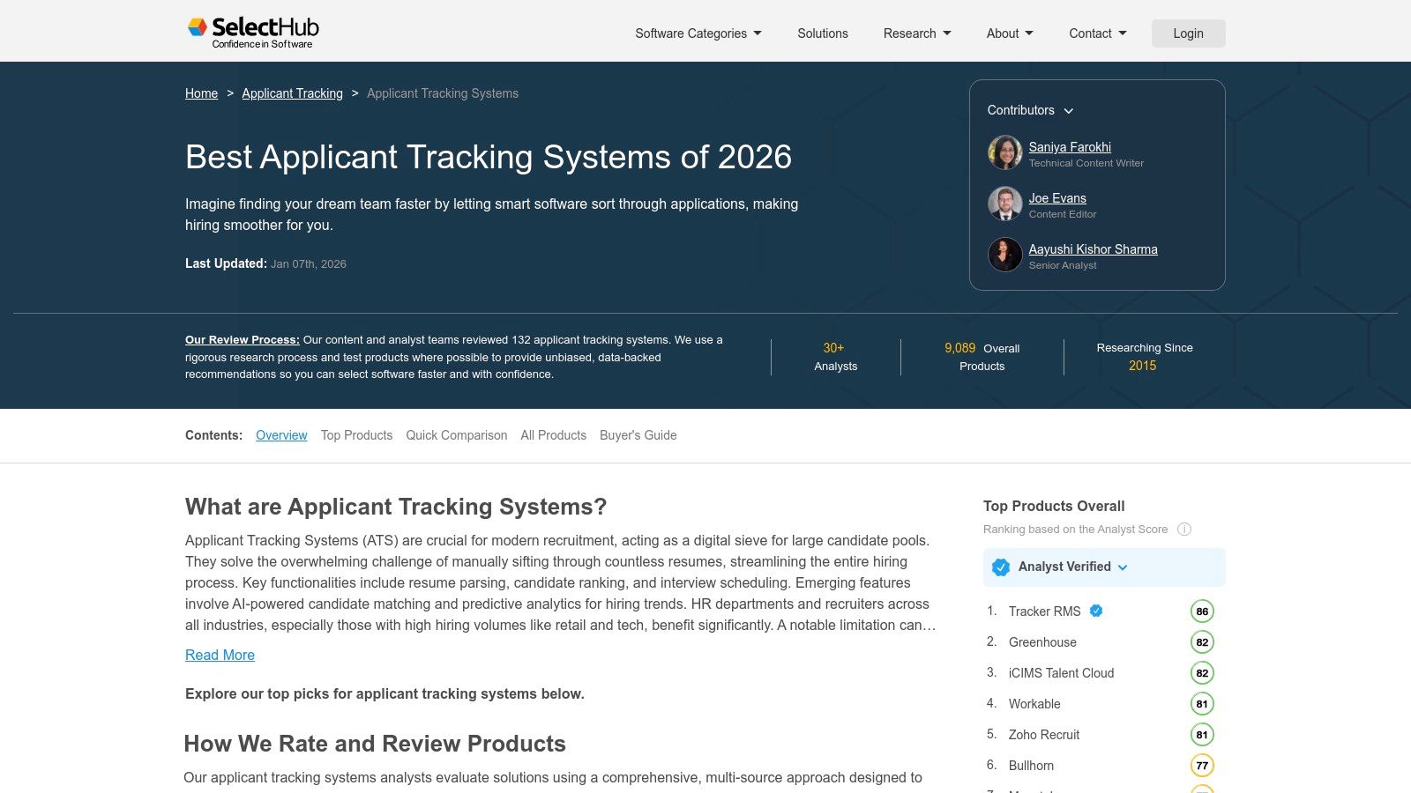Open the Analyst Verified ranking dropdown
Image resolution: width=1411 pixels, height=793 pixels.
pos(1122,568)
